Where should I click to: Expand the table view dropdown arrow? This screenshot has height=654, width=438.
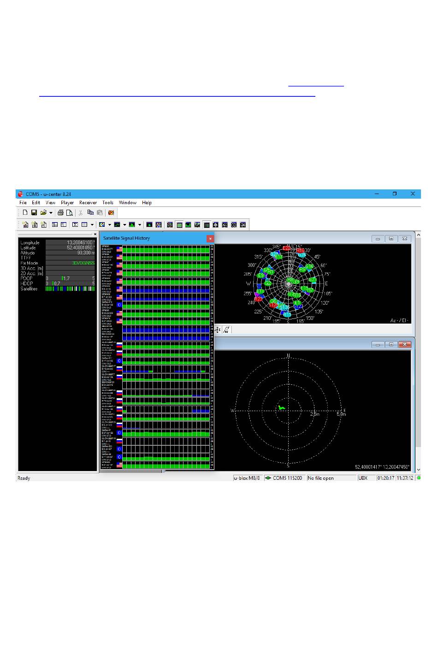[92, 225]
